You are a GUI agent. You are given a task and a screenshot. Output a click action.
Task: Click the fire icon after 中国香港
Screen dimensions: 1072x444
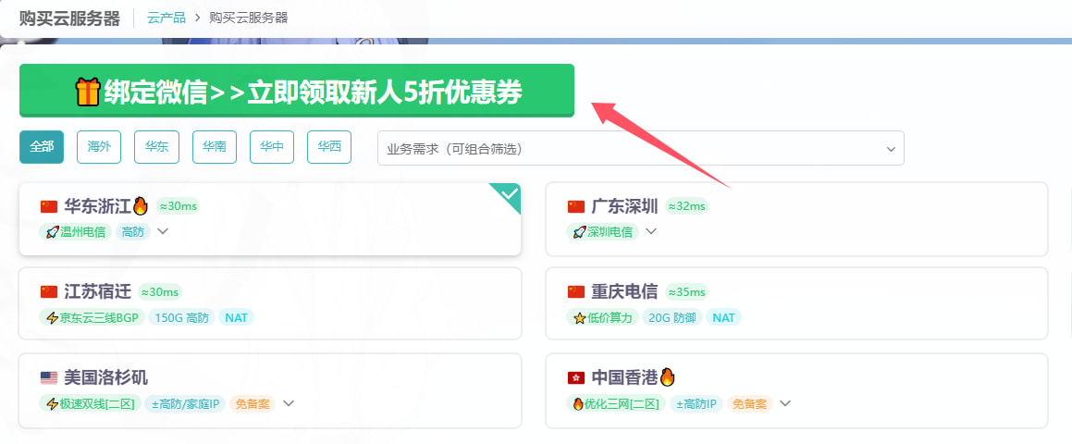click(x=667, y=377)
